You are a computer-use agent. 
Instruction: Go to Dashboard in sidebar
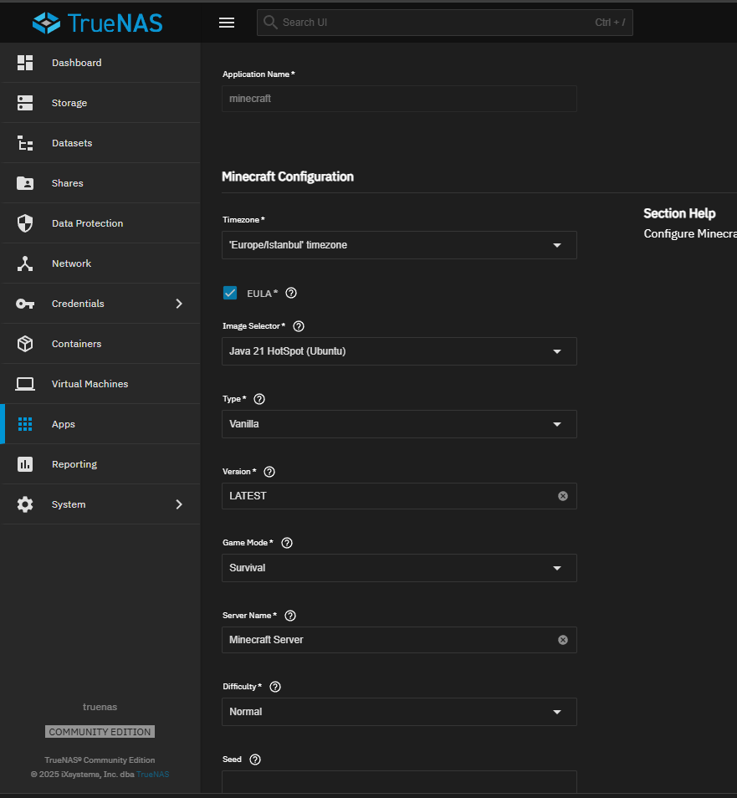coord(100,63)
